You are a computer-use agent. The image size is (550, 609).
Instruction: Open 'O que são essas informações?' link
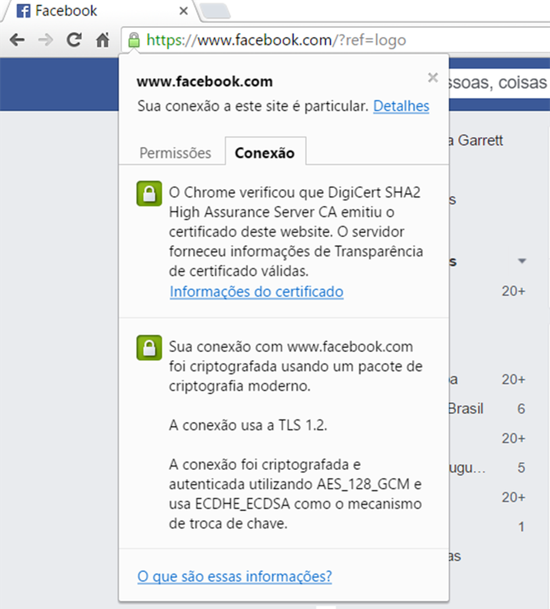pyautogui.click(x=235, y=577)
